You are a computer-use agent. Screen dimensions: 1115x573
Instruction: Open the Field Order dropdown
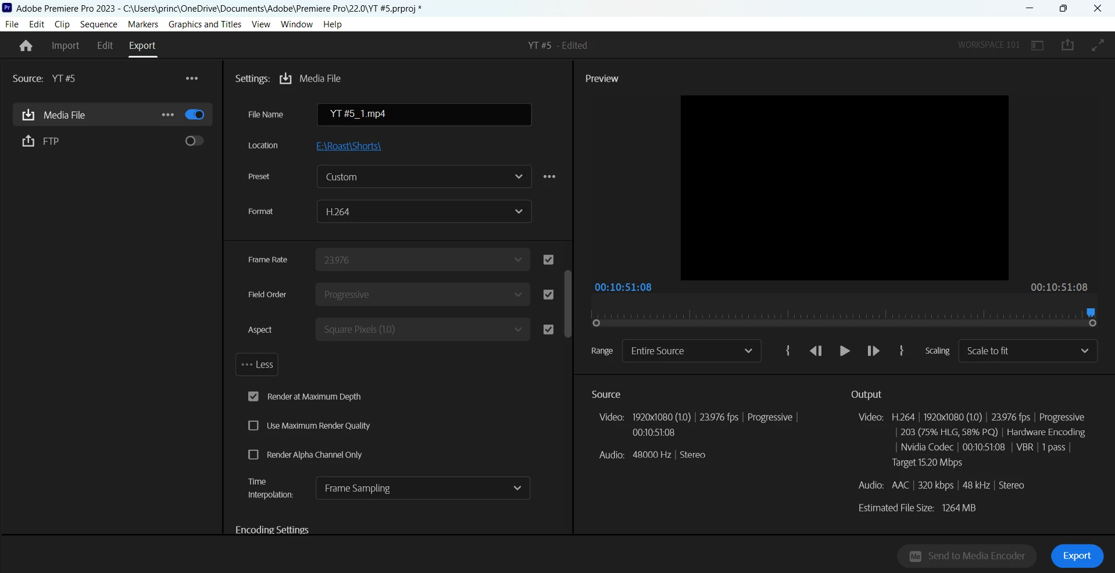click(x=423, y=295)
